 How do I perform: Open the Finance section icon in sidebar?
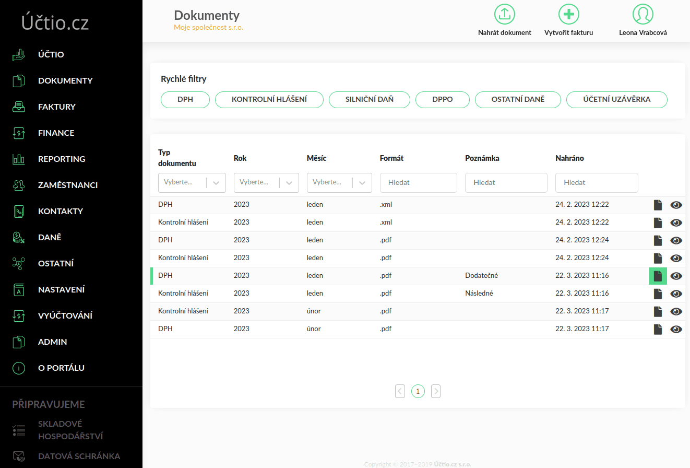click(19, 133)
